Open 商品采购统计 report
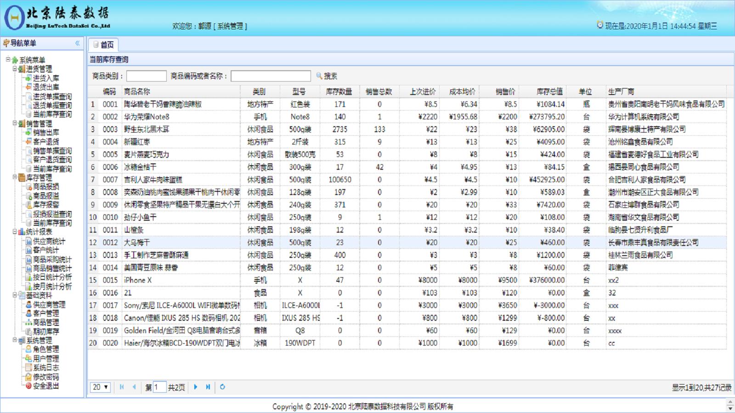This screenshot has width=735, height=413. pos(52,259)
